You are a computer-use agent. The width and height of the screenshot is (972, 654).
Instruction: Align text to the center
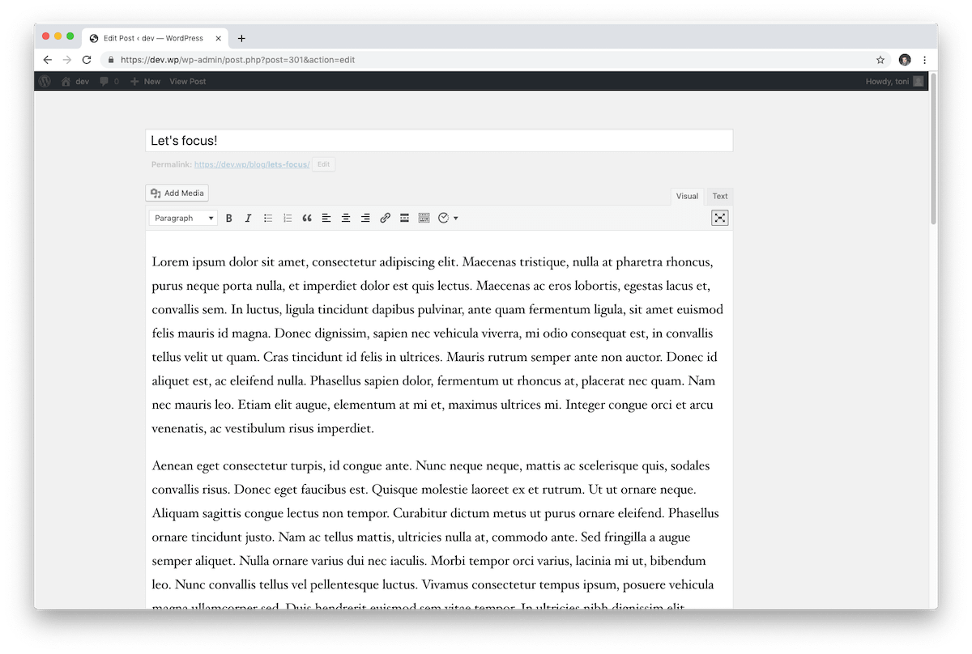click(x=346, y=218)
